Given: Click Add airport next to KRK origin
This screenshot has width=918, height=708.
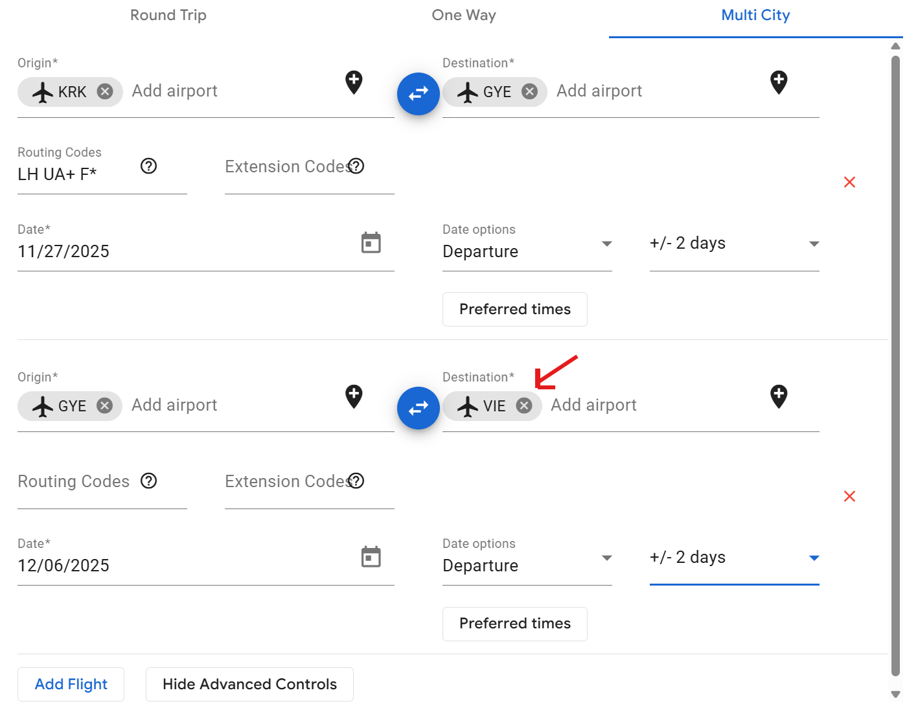Looking at the screenshot, I should (175, 91).
